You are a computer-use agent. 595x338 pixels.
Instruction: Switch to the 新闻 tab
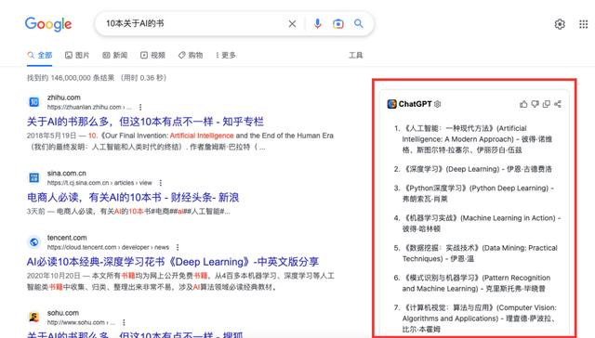[x=115, y=56]
